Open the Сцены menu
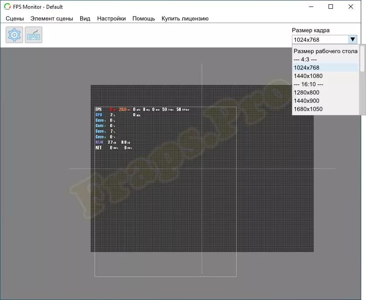Image resolution: width=366 pixels, height=300 pixels. tap(15, 18)
